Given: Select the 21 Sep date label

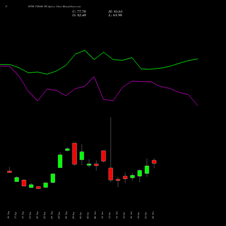Looking at the screenshot, I should click(x=30, y=215).
